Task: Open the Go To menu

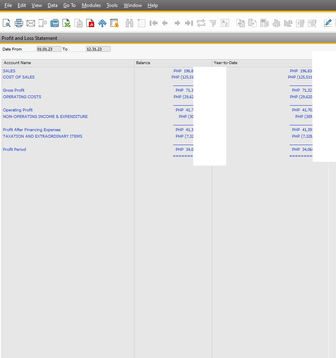Action: coord(70,5)
